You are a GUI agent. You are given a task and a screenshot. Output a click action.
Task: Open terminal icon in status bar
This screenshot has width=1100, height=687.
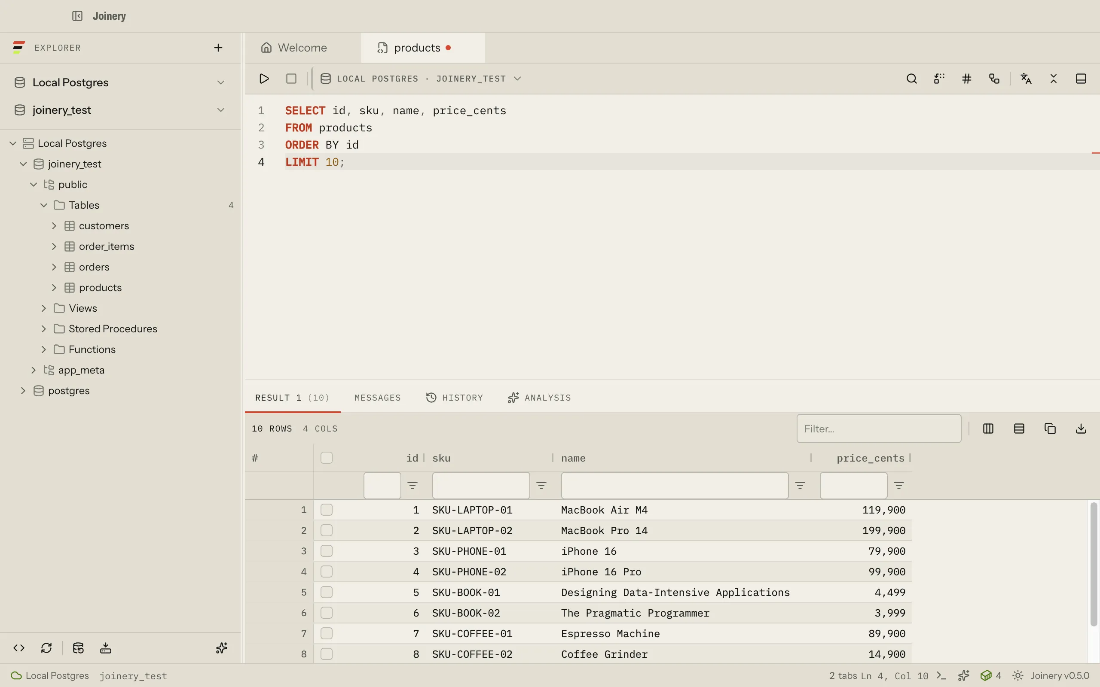point(941,676)
